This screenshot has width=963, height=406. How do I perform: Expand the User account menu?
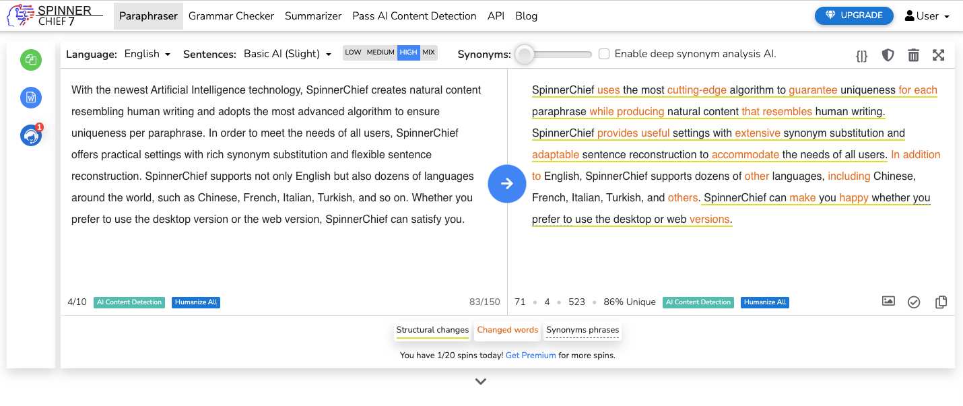pyautogui.click(x=927, y=16)
